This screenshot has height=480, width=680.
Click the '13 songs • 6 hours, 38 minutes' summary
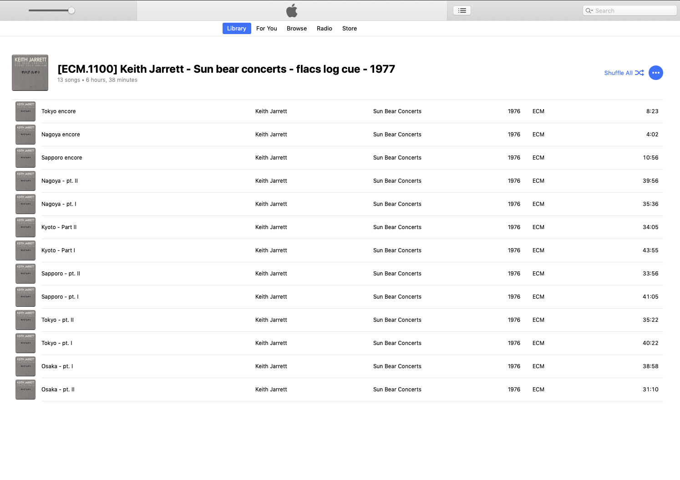point(97,80)
